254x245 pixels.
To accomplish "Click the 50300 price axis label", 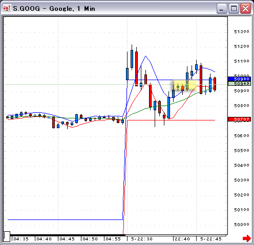I will [x=241, y=180].
